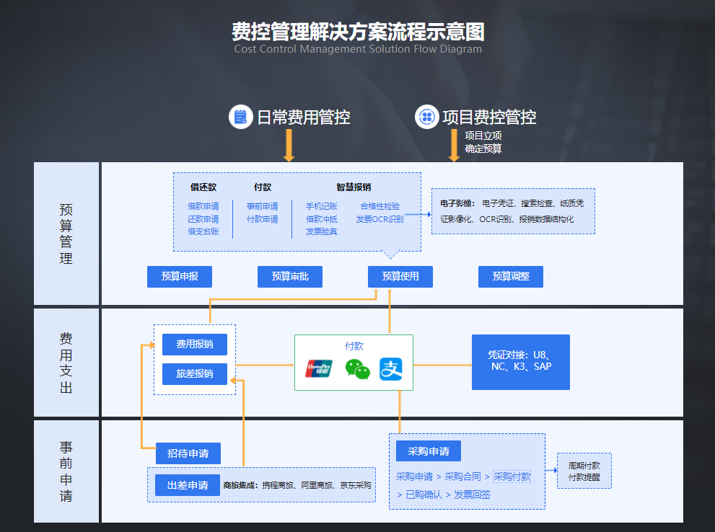The width and height of the screenshot is (715, 532).
Task: Click the 付款申请 link
Action: coord(262,219)
